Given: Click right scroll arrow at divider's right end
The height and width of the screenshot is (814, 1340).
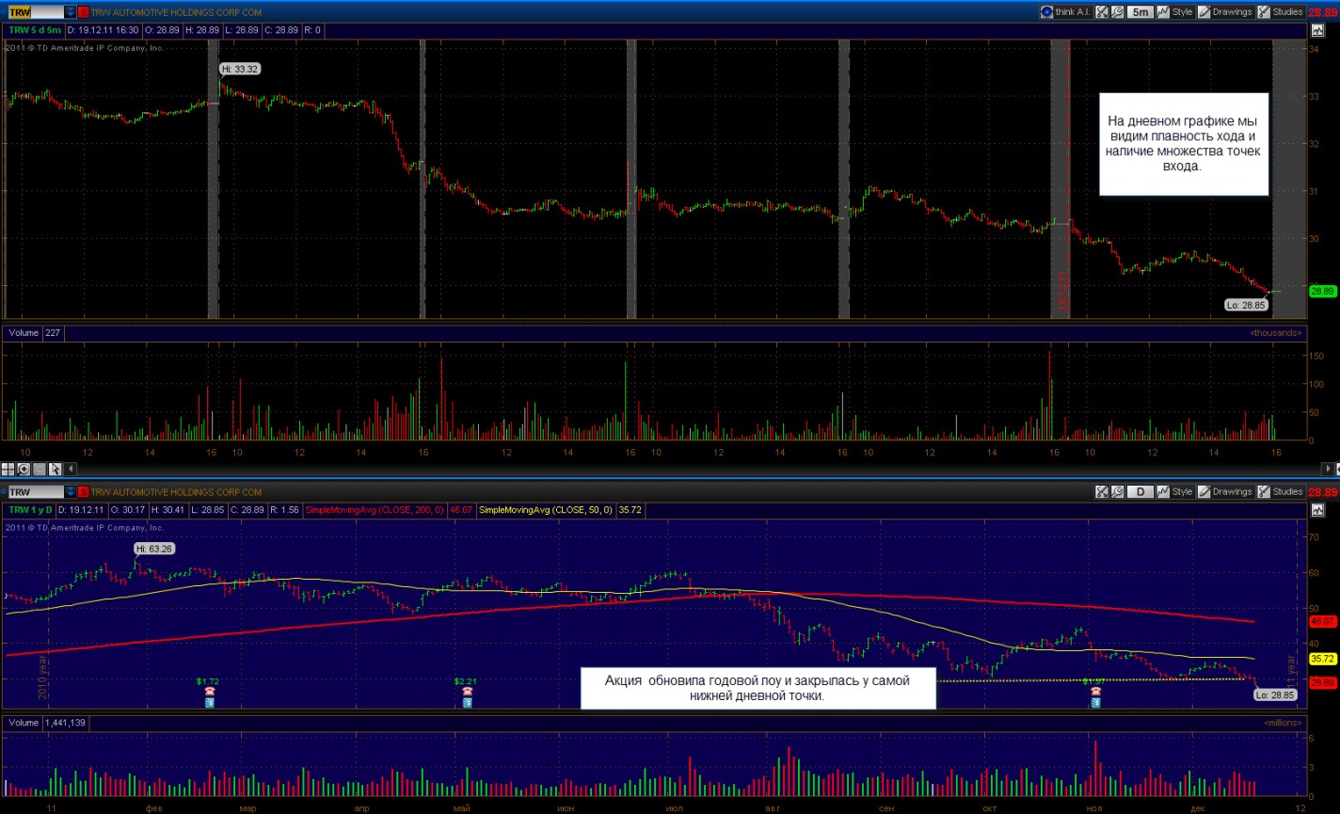Looking at the screenshot, I should (1330, 468).
